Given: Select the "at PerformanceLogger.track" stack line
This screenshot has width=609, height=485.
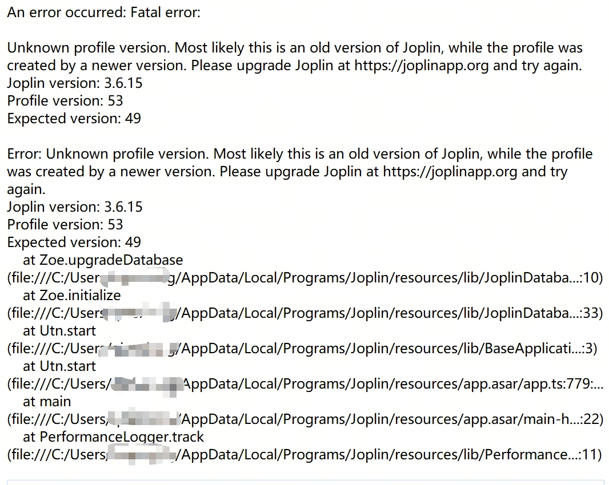Looking at the screenshot, I should pyautogui.click(x=114, y=437).
